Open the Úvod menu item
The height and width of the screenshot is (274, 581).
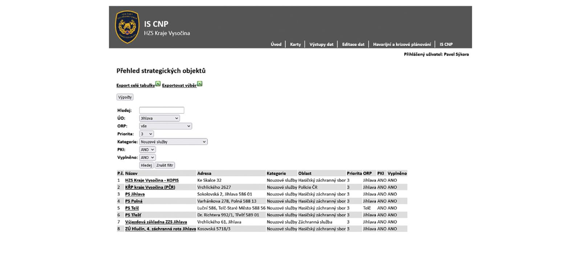click(x=276, y=45)
